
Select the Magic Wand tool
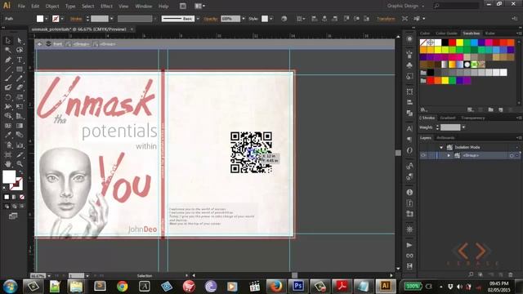click(x=8, y=50)
